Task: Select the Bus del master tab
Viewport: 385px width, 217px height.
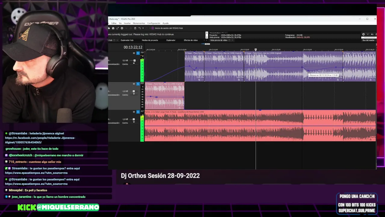Action: [368, 40]
